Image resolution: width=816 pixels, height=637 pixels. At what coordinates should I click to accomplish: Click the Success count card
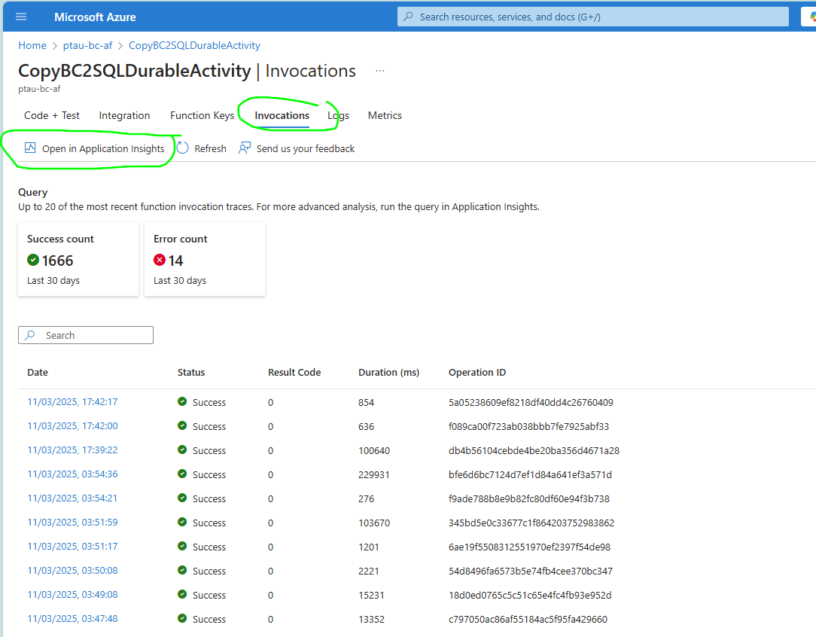pos(78,259)
